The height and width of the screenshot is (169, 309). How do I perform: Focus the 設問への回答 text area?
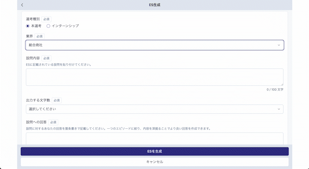click(x=154, y=139)
